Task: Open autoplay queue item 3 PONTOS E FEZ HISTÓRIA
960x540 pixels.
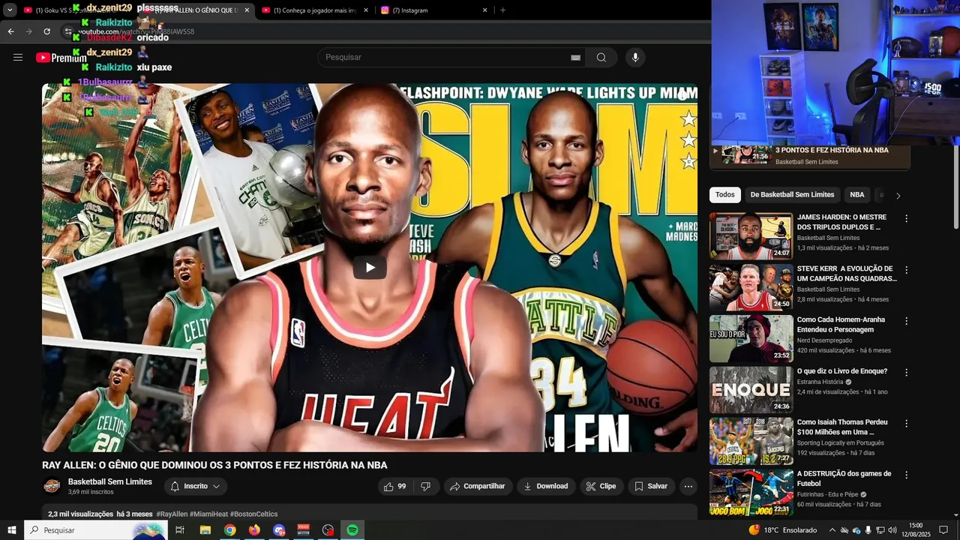Action: [811, 155]
